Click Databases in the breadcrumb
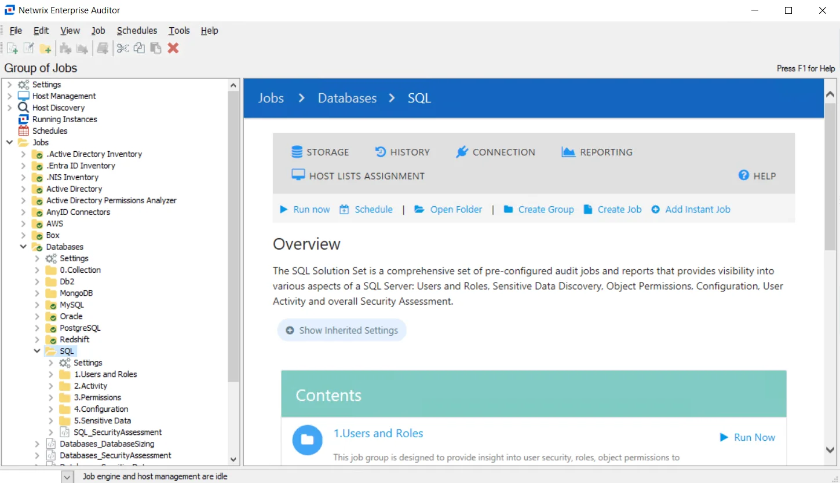This screenshot has height=483, width=840. click(347, 98)
